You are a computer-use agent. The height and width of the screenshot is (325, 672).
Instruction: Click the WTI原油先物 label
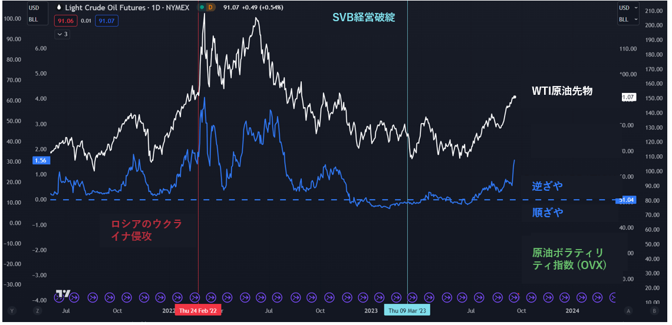click(562, 91)
